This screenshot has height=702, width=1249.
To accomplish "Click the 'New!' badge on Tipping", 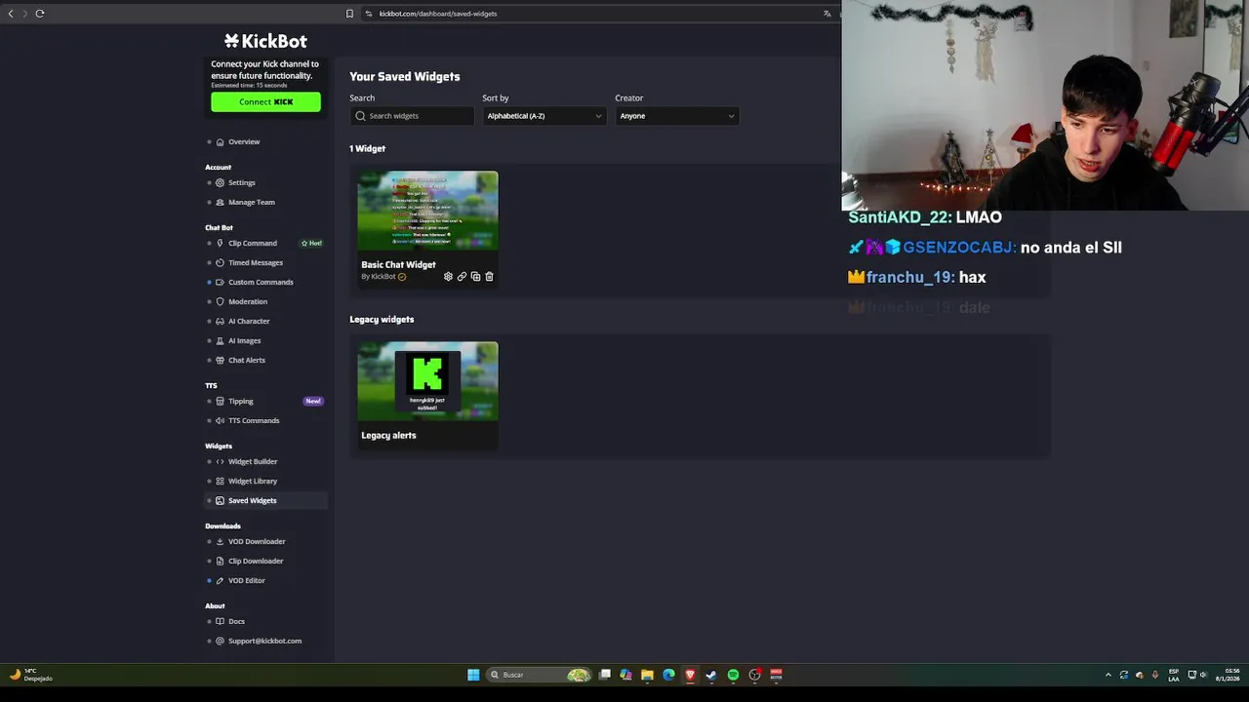I will point(313,402).
